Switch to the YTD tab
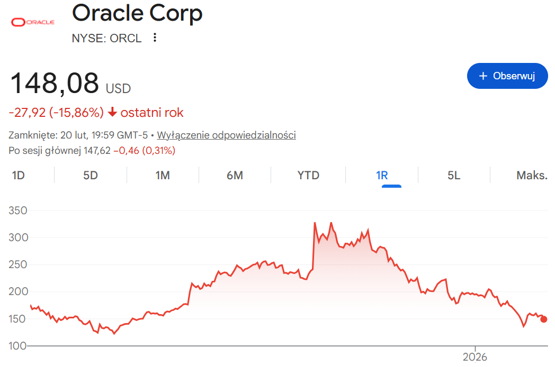Screen dimensions: 555x367 pyautogui.click(x=308, y=176)
